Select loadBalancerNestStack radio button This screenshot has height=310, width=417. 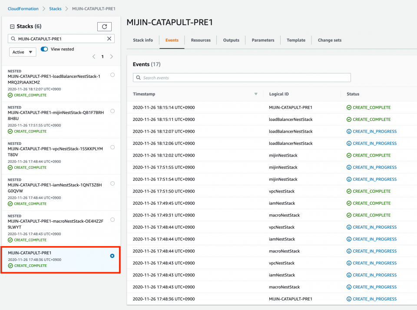pos(113,75)
